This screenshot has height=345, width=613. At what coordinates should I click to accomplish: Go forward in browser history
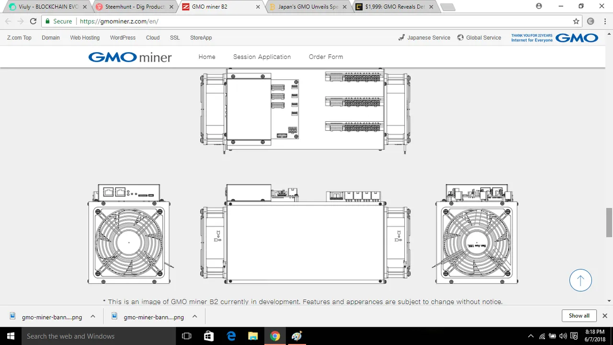coord(21,22)
